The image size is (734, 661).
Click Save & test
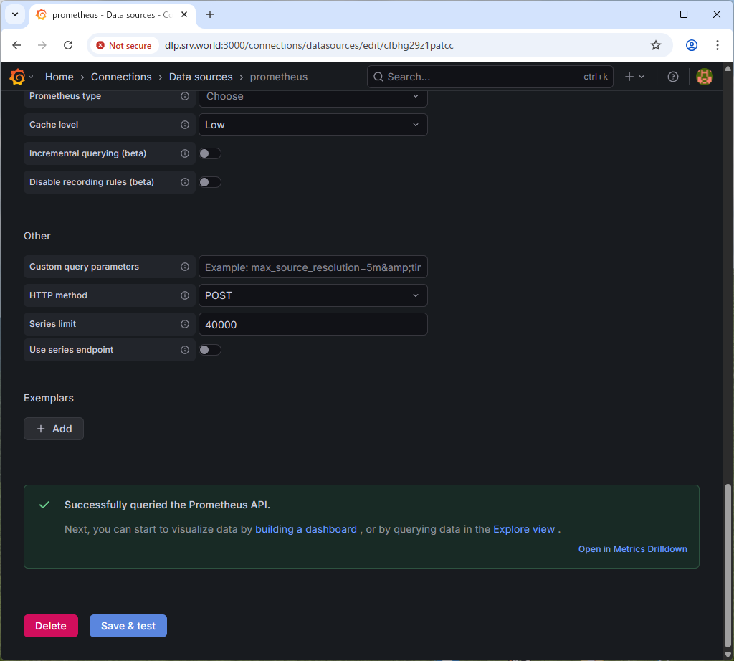pyautogui.click(x=128, y=626)
